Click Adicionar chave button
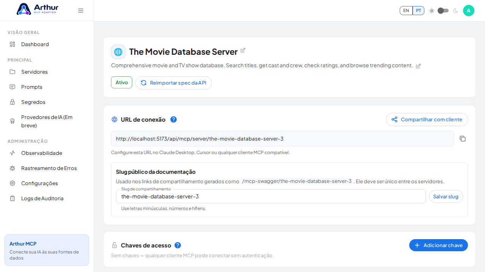This screenshot has height=272, width=485. coord(438,245)
